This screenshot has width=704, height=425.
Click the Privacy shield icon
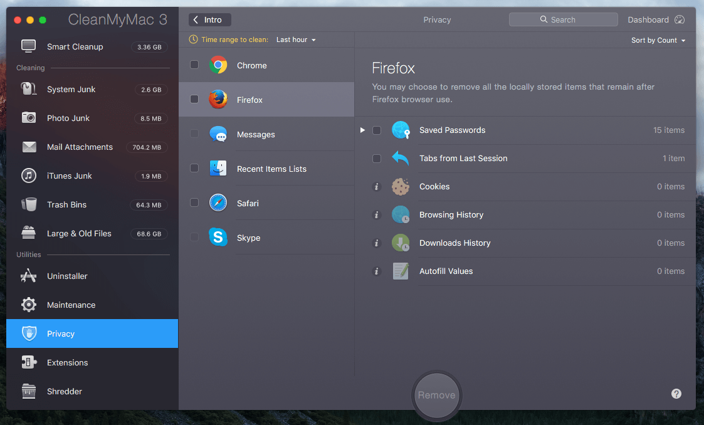coord(29,333)
